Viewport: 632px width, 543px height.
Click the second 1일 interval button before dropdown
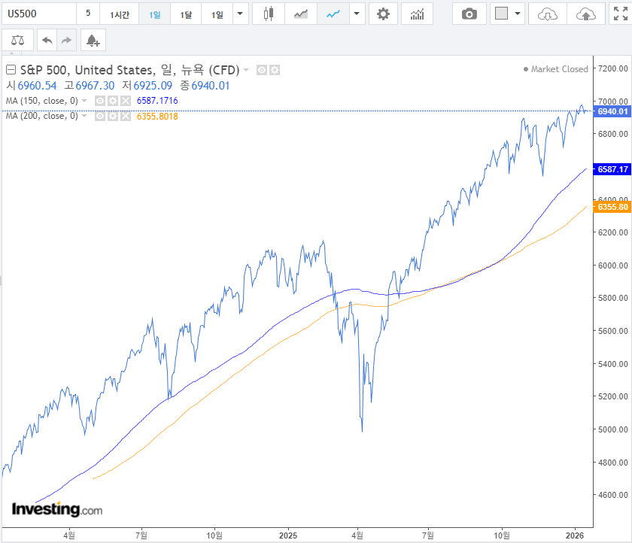click(x=217, y=14)
